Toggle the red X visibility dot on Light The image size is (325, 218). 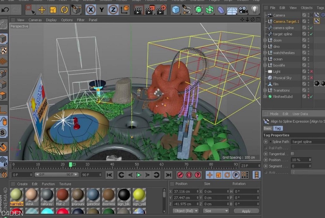[x=311, y=71]
